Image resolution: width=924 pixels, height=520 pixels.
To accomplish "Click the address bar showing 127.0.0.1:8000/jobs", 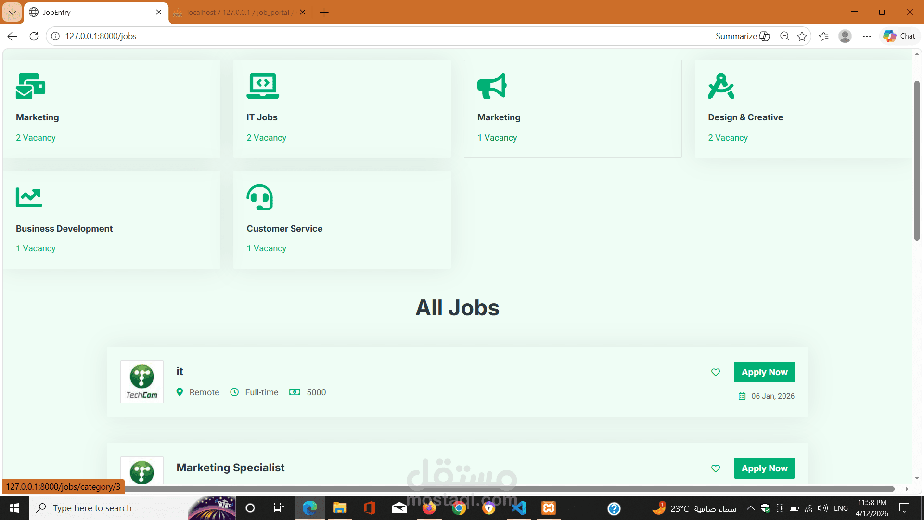I will pos(337,36).
